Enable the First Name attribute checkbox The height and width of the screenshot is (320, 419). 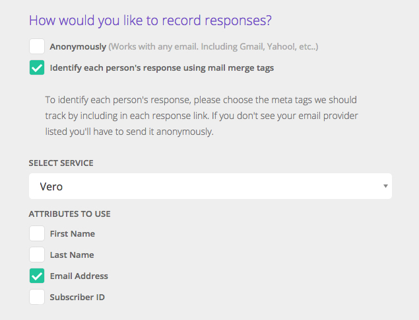pyautogui.click(x=37, y=233)
